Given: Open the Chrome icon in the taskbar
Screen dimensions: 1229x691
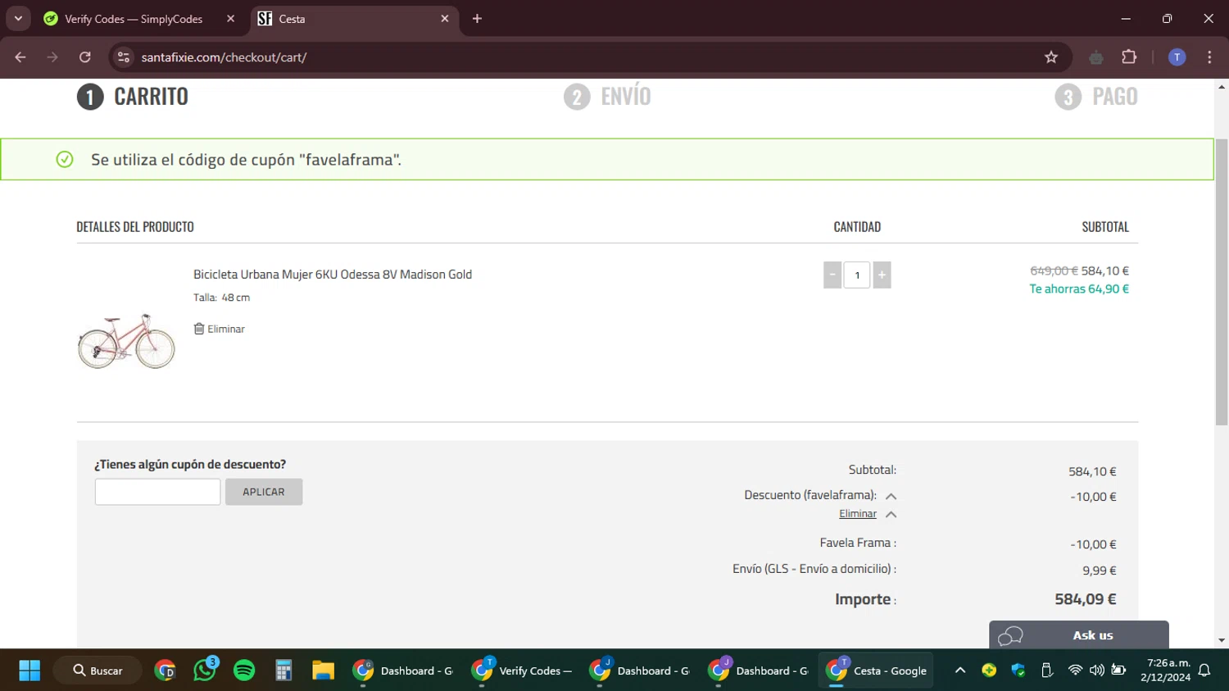Looking at the screenshot, I should click(x=165, y=671).
